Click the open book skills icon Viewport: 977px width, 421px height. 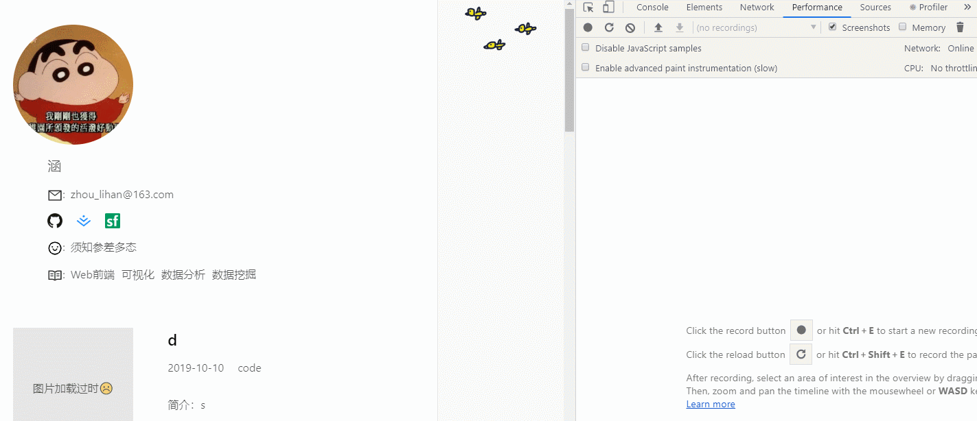55,276
